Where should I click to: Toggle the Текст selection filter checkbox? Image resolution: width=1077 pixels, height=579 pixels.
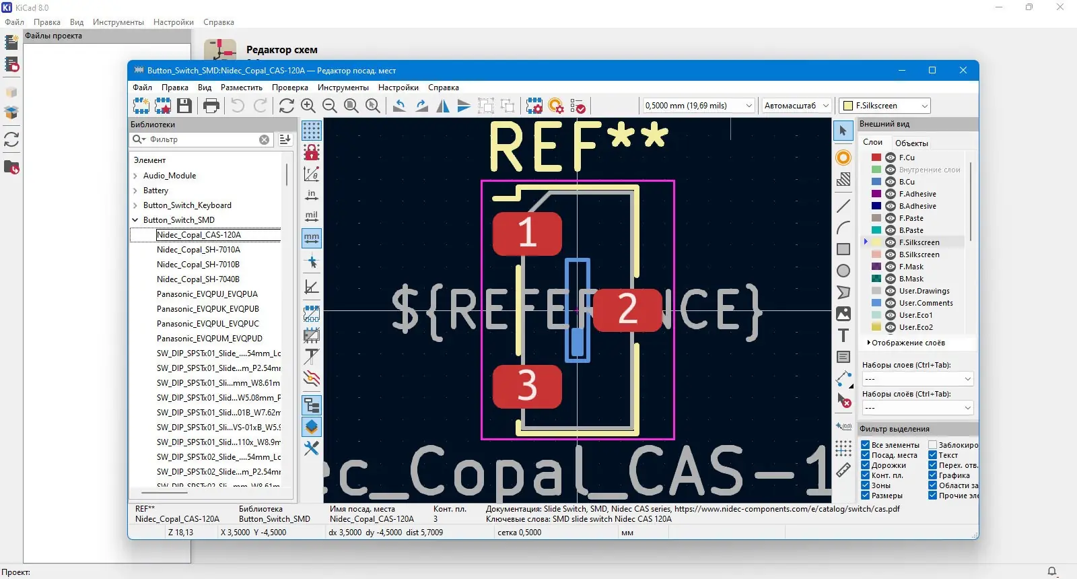pyautogui.click(x=933, y=455)
